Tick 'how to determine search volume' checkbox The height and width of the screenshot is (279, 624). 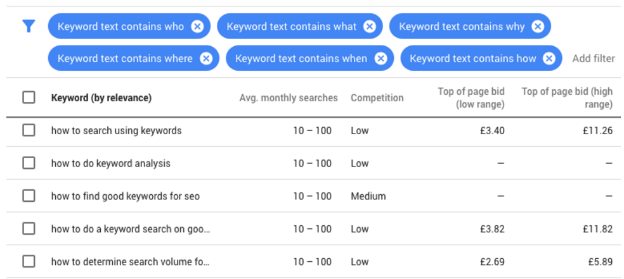[29, 261]
